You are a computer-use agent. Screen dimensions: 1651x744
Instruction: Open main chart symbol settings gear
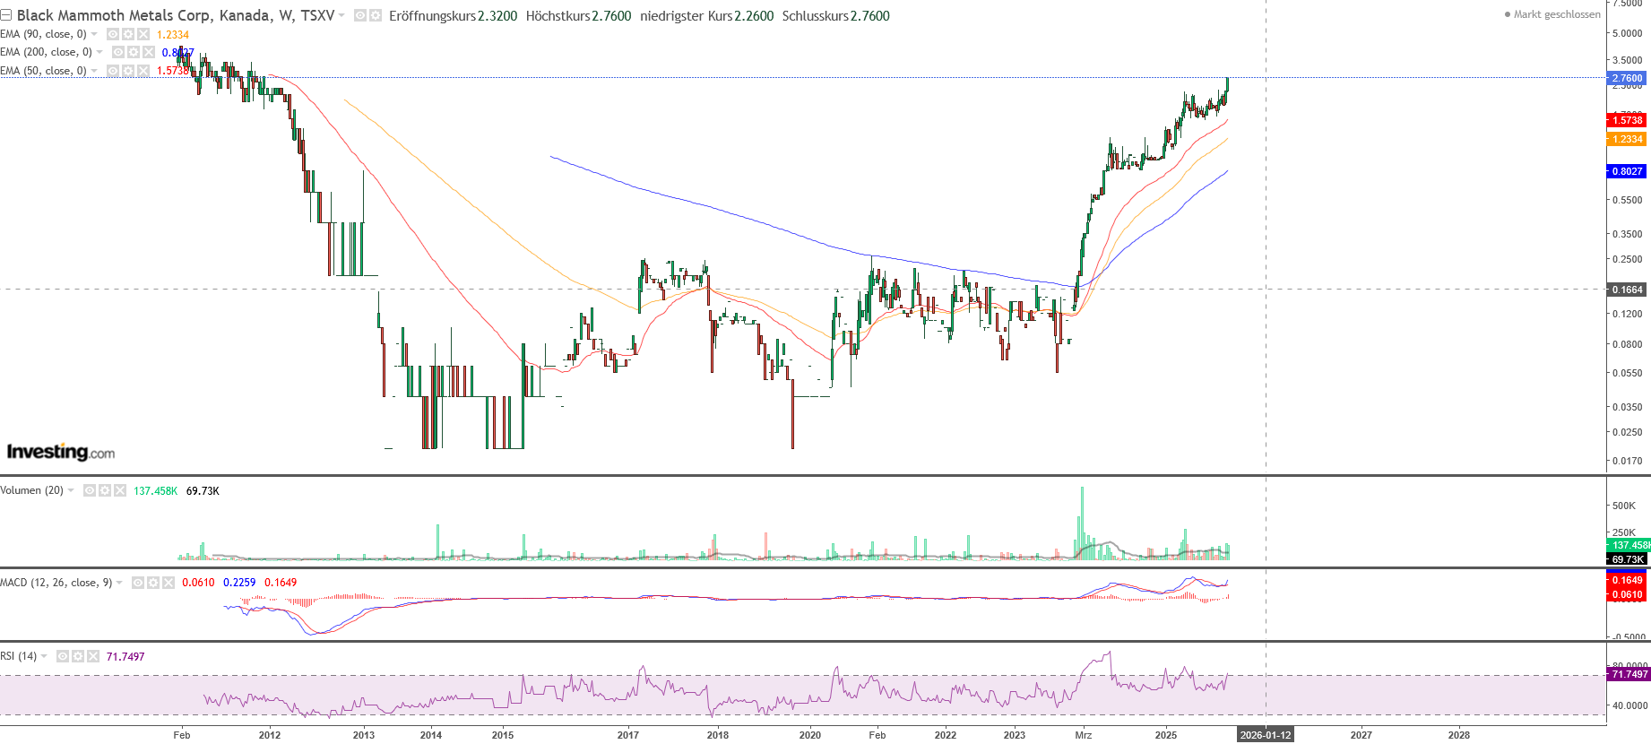pos(376,15)
